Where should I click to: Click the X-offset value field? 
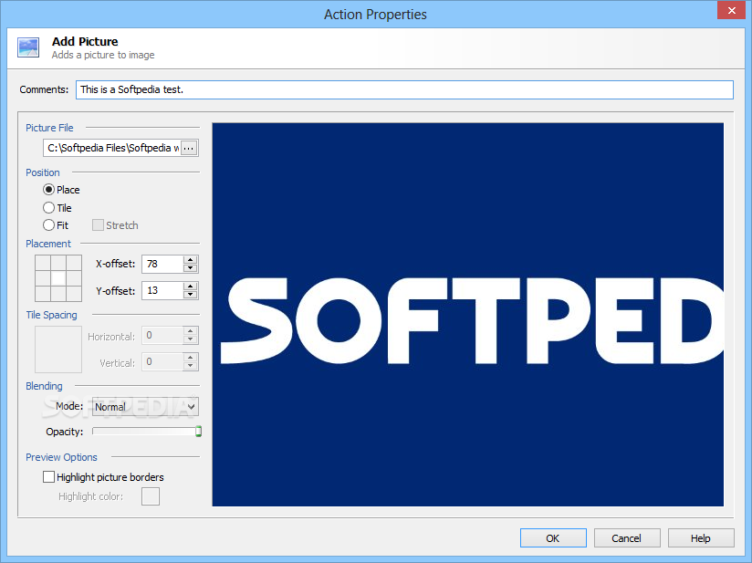162,264
